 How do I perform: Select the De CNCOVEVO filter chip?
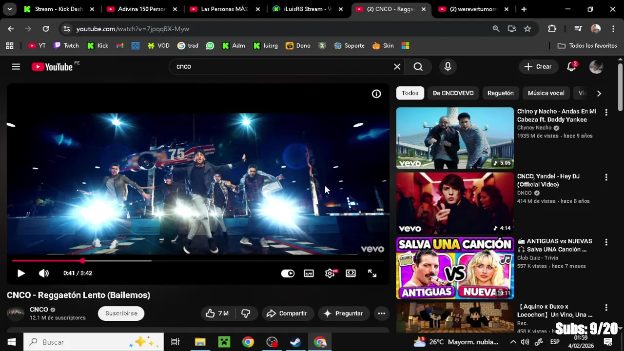tap(453, 93)
